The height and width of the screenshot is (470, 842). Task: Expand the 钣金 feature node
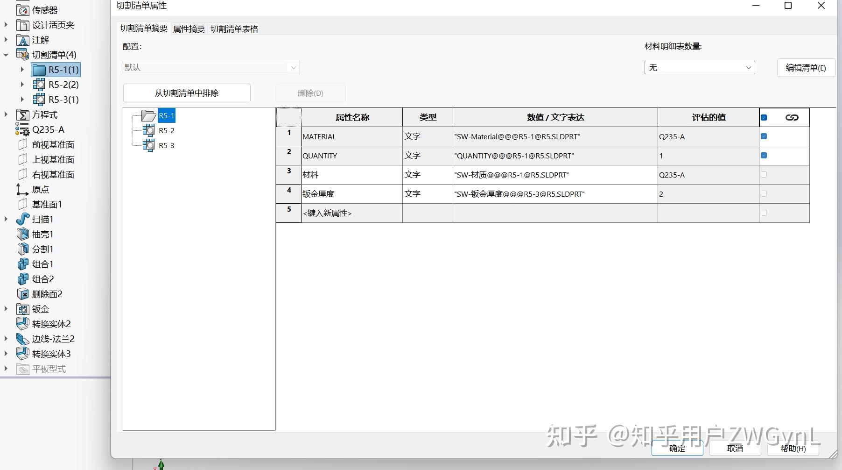[x=6, y=309]
